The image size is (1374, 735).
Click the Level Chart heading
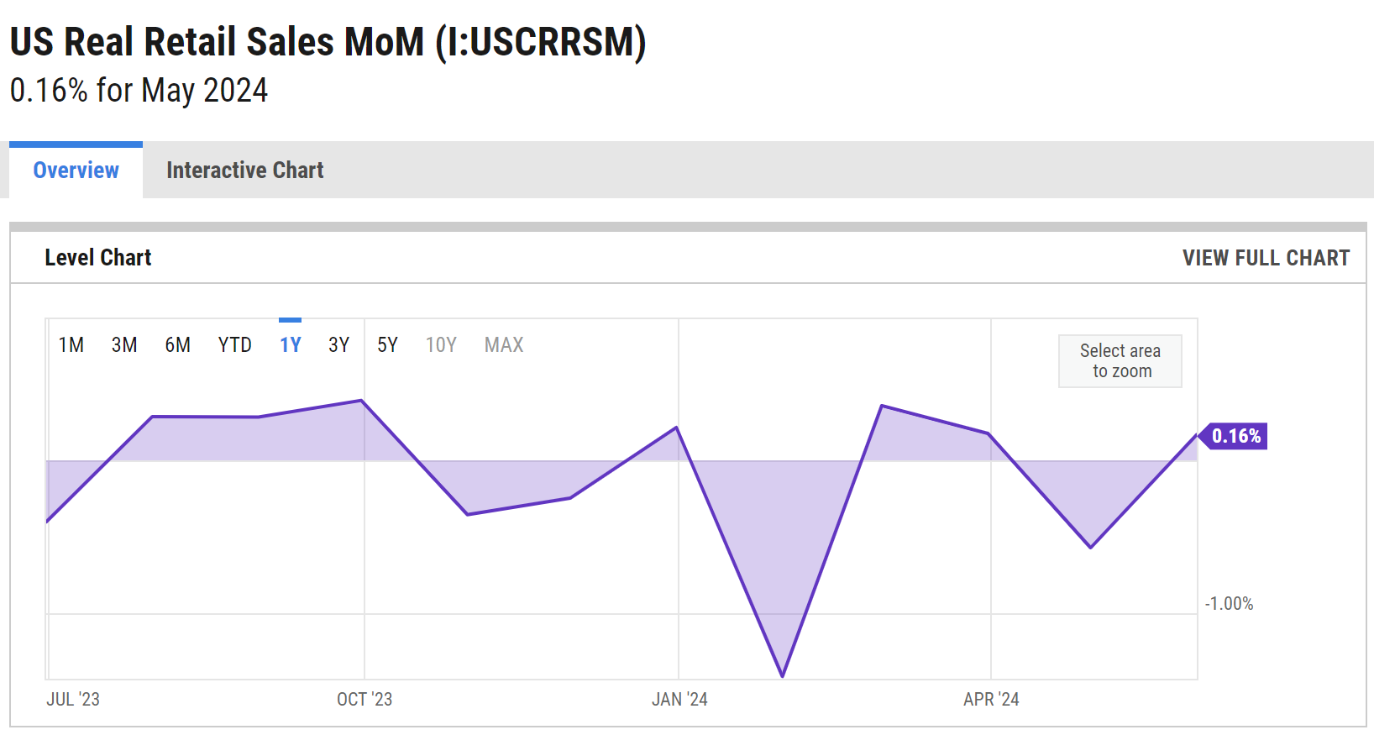click(98, 258)
